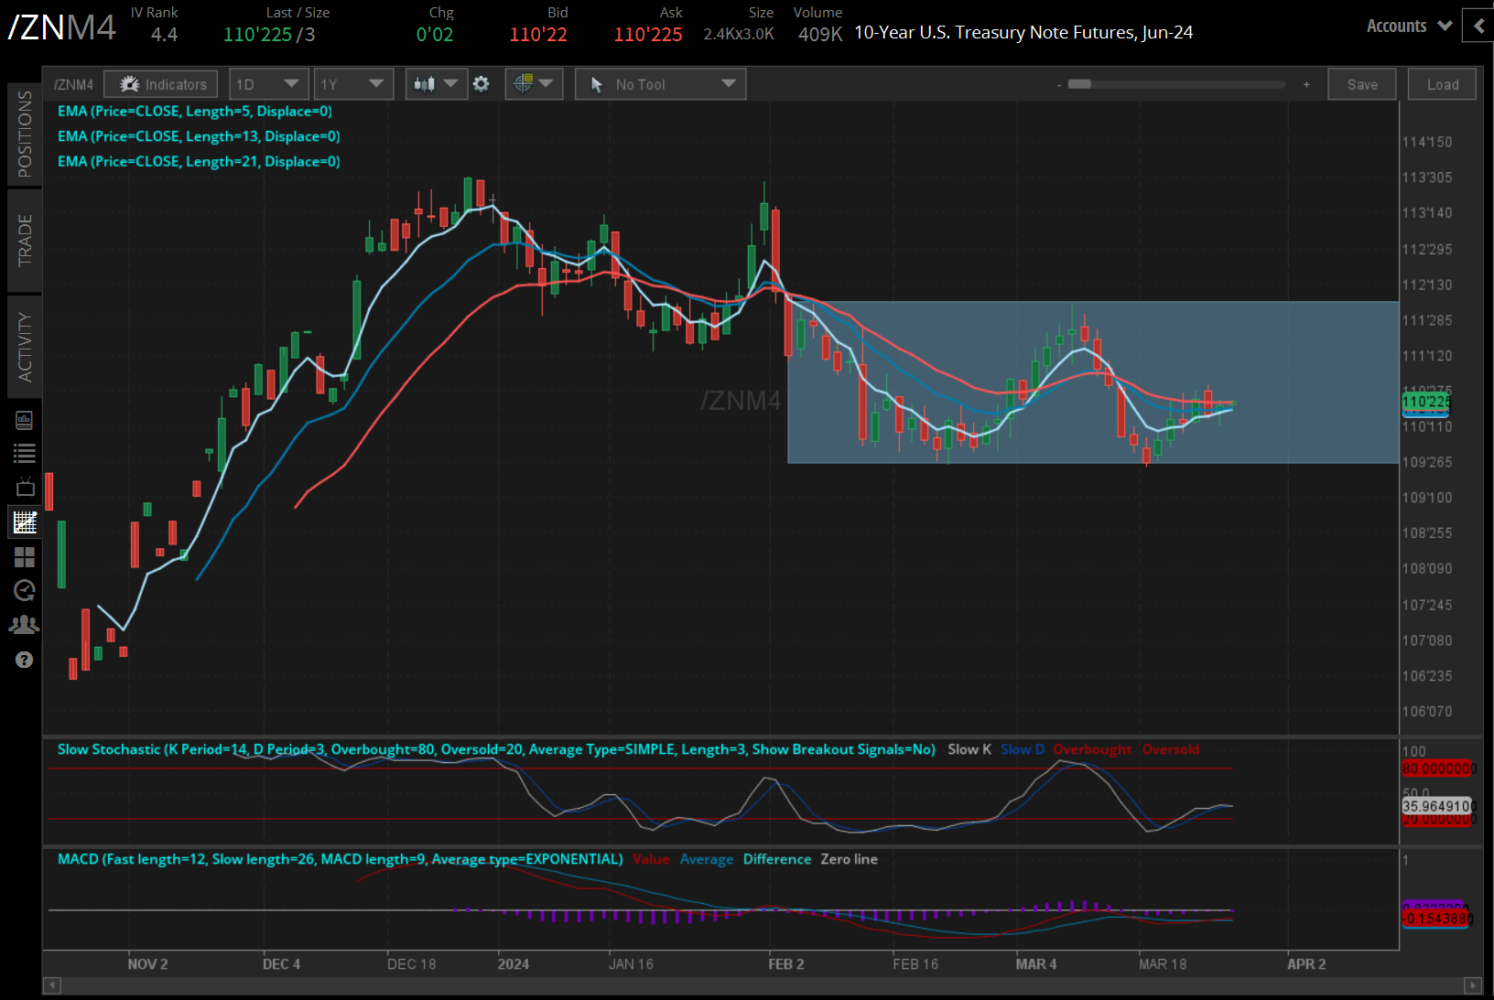
Task: Open the TV media icon in sidebar
Action: tap(25, 487)
